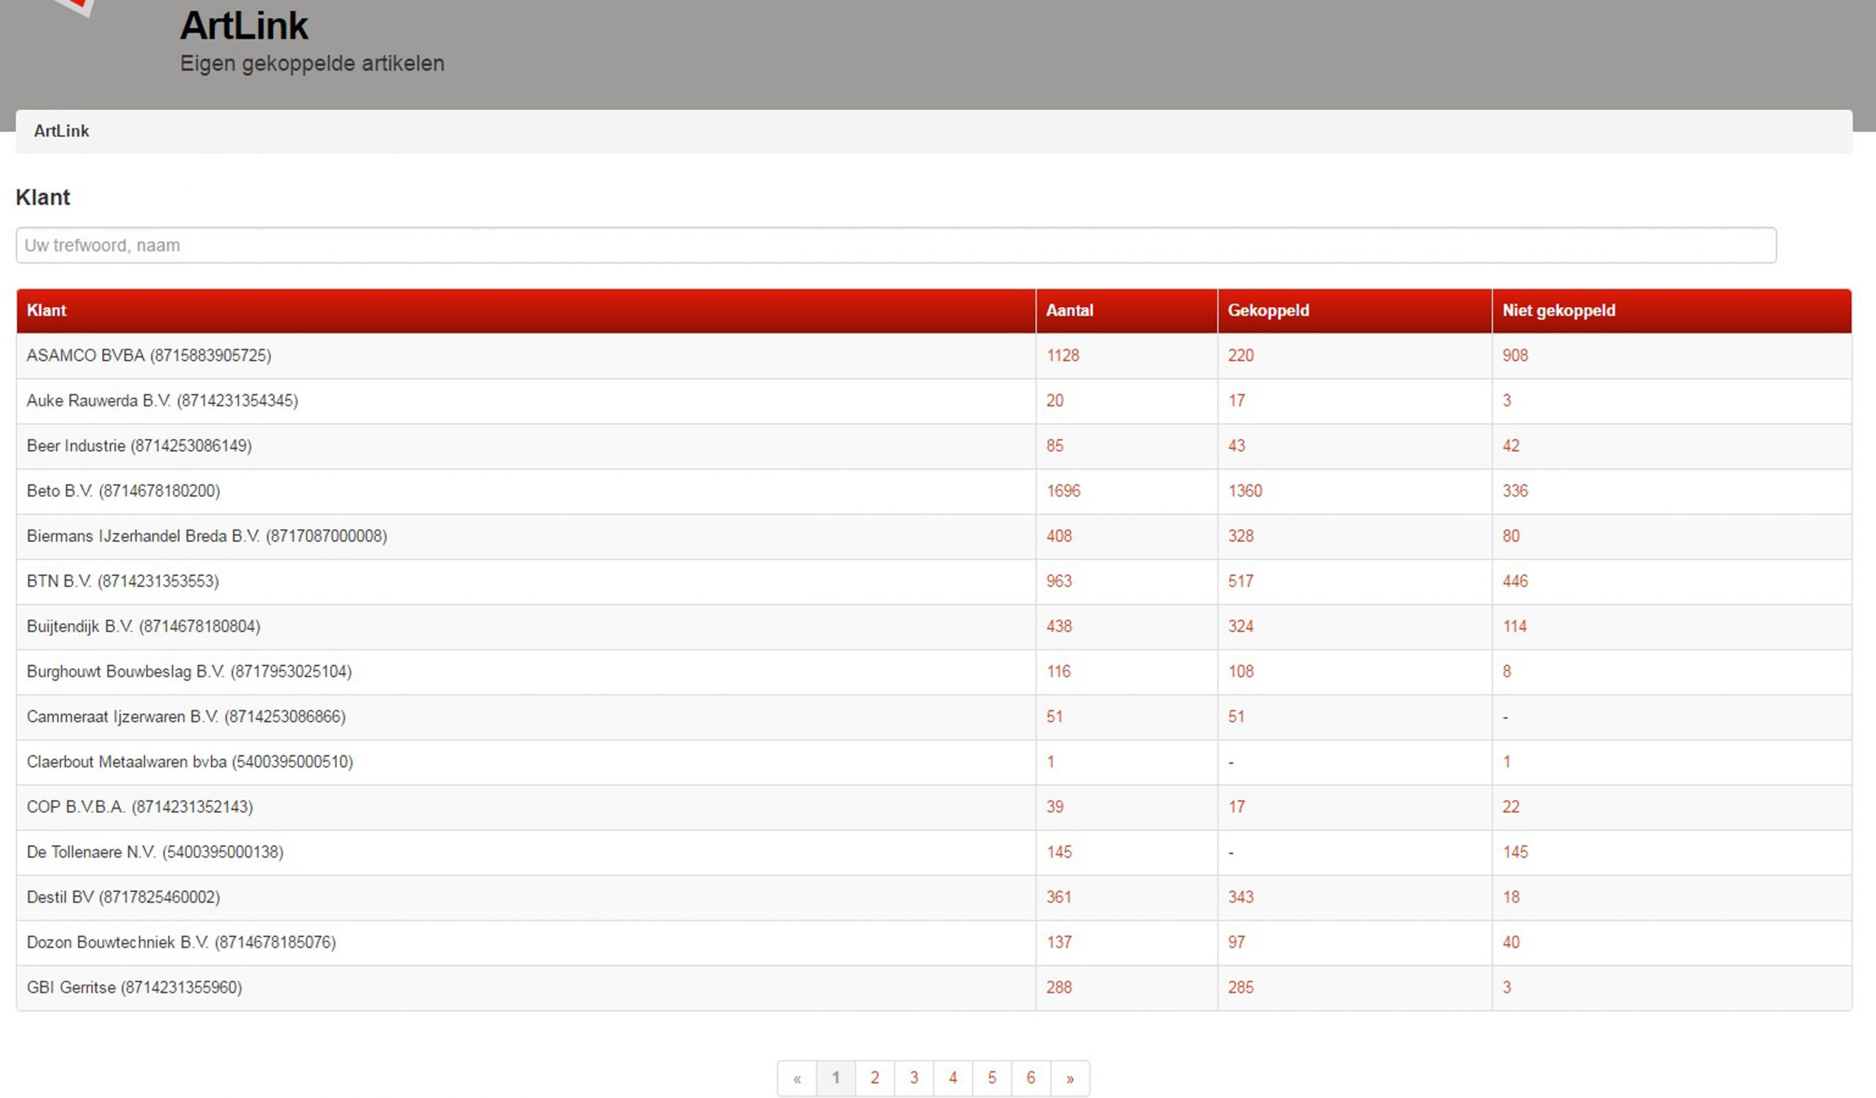
Task: Open the ArtLink breadcrumb link
Action: tap(61, 131)
